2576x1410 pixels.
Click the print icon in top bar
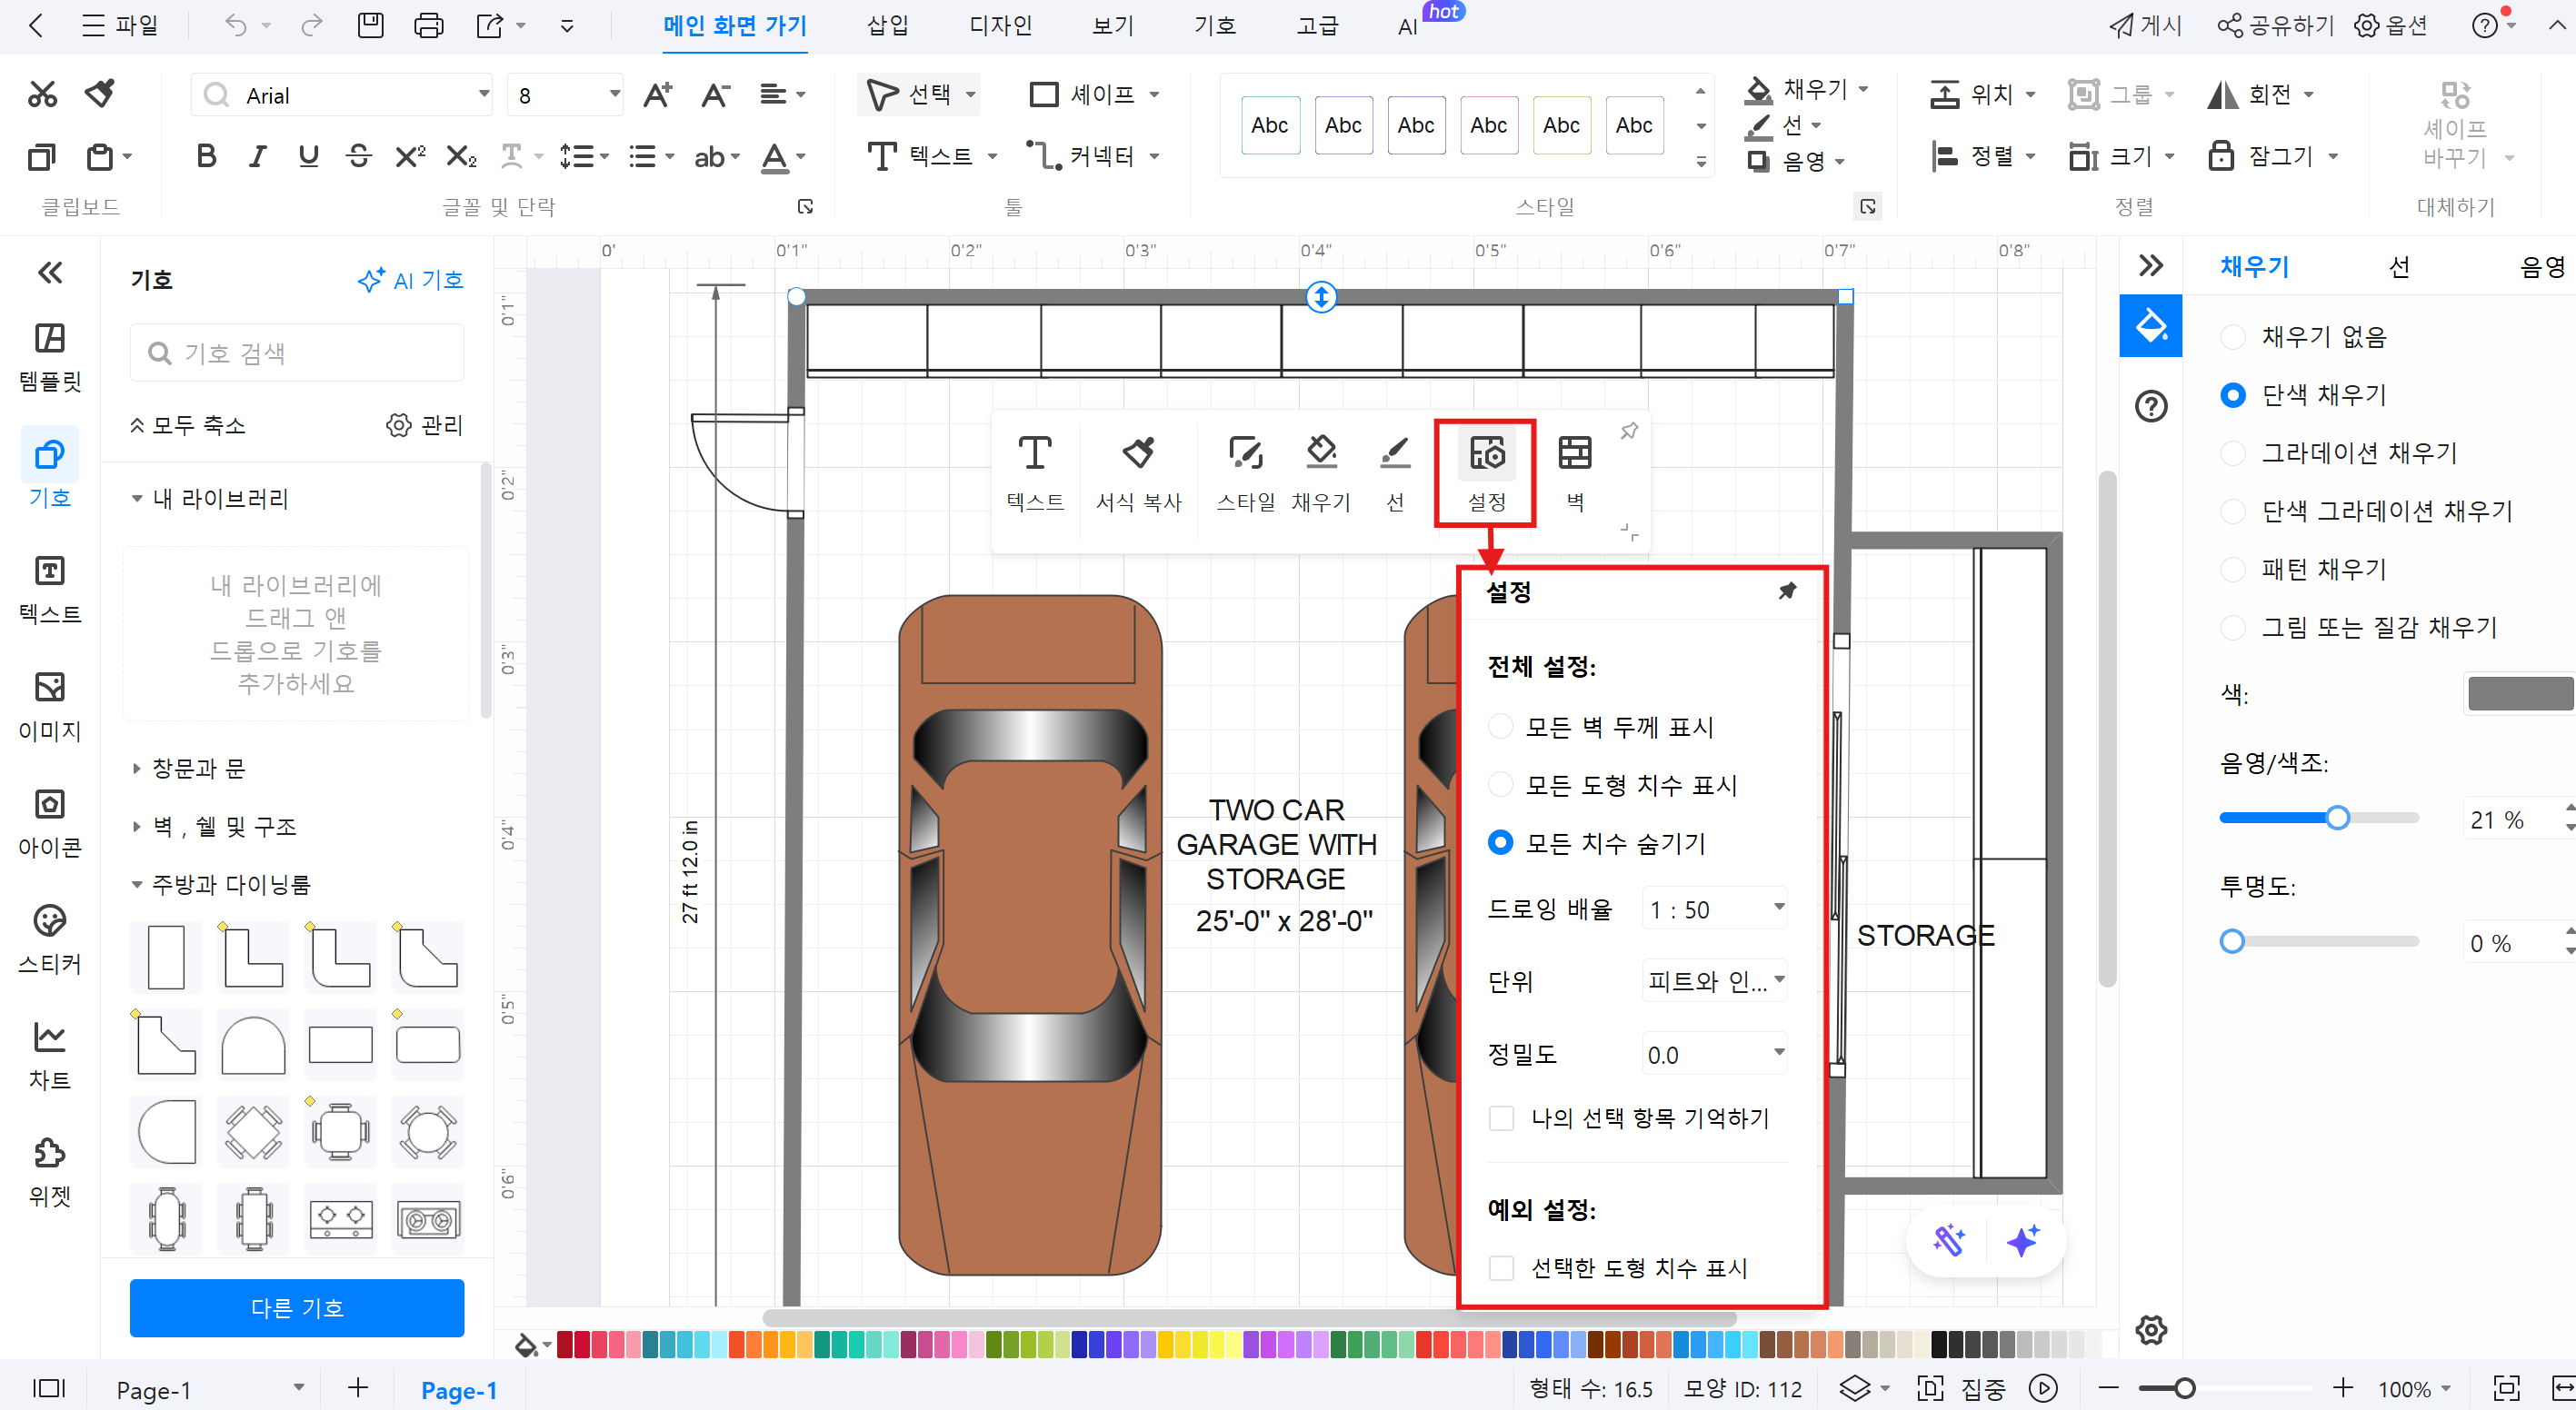tap(429, 25)
